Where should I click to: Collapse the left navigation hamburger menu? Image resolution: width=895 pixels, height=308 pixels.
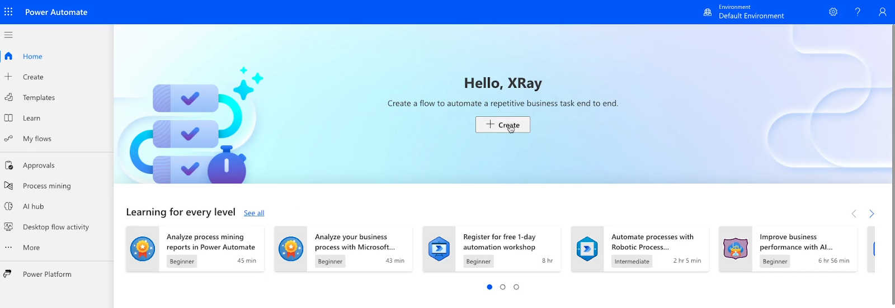click(x=8, y=35)
